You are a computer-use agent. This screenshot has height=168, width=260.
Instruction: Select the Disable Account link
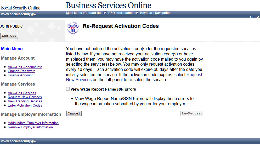20,75
